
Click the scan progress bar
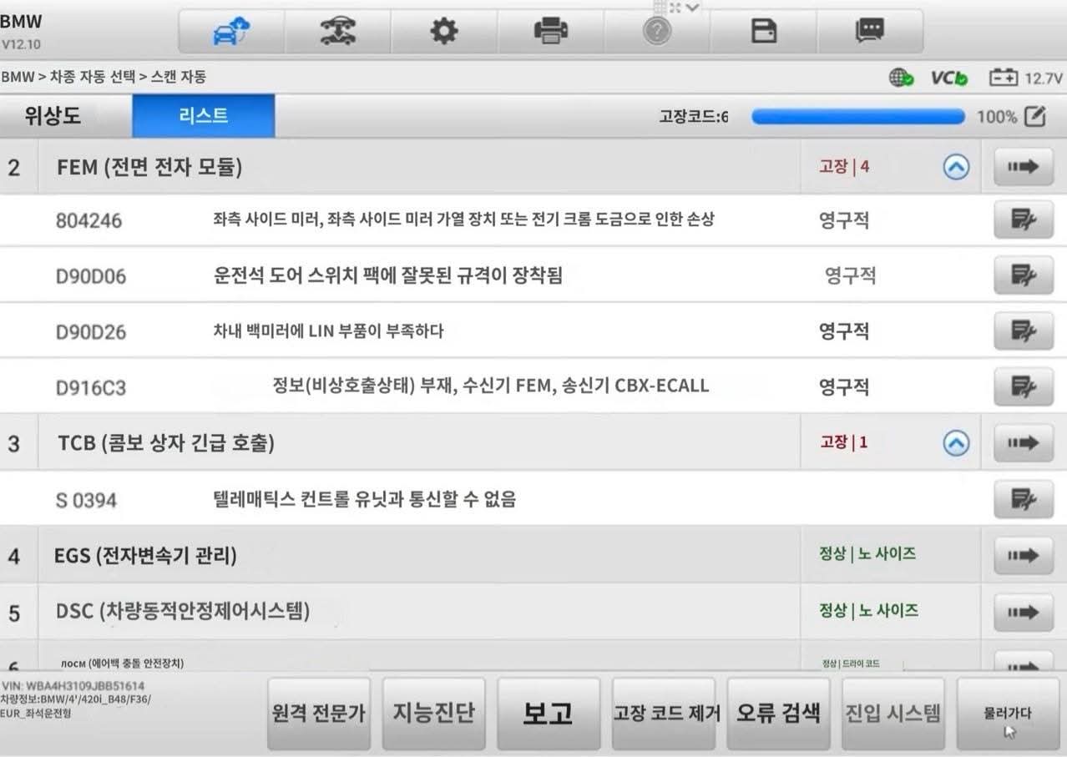pos(858,117)
